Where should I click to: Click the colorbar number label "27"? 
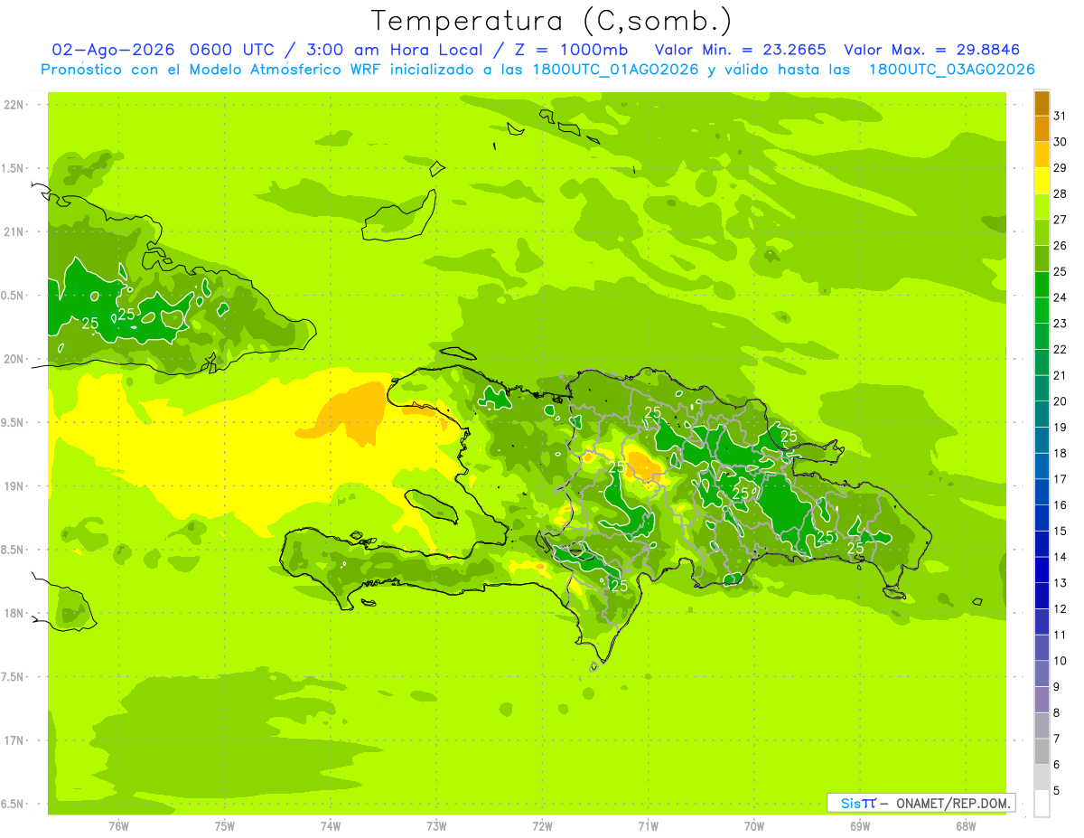pos(1061,220)
